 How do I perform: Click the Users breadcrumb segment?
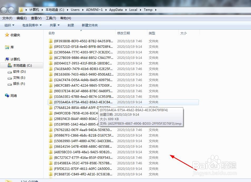(75, 10)
